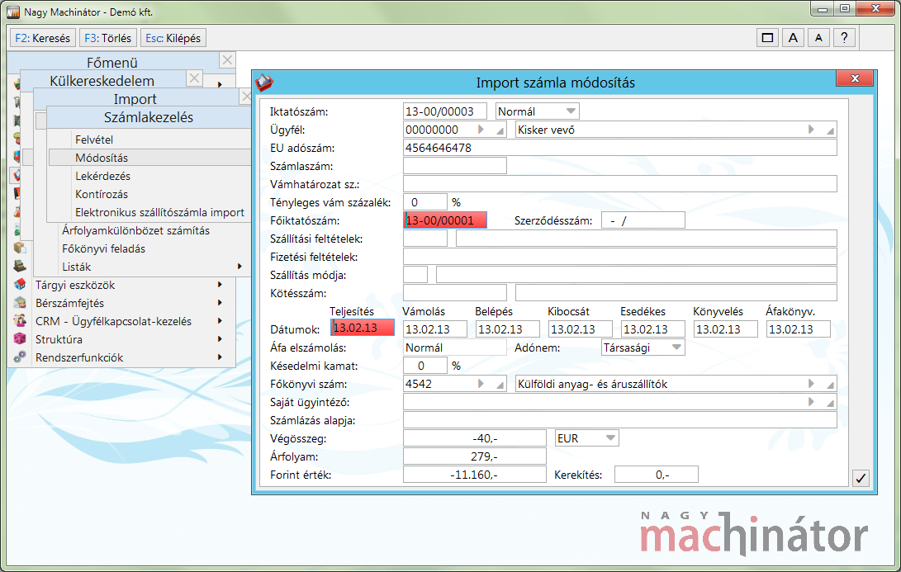Click the Áfa elszámolás Normál field
Viewport: 901px width, 572px height.
455,347
